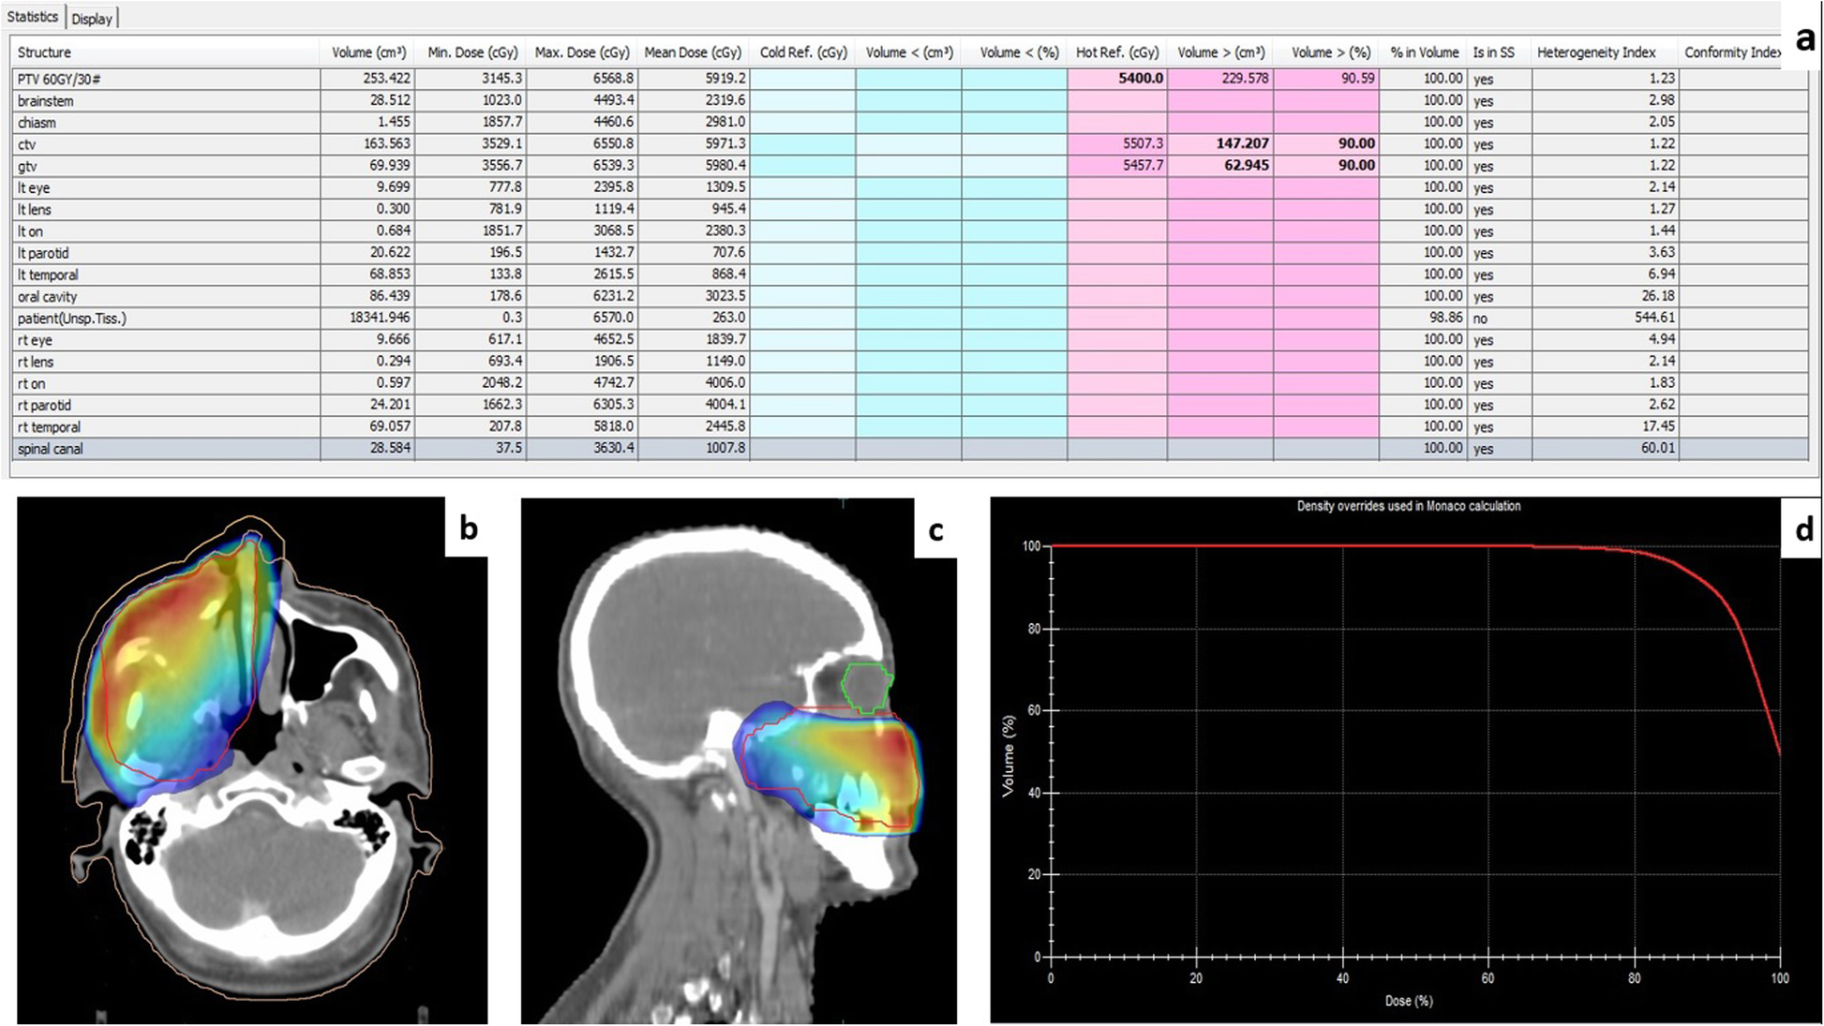Select the rt temporal structure row
Screen dimensions: 1824x1026
click(910, 426)
